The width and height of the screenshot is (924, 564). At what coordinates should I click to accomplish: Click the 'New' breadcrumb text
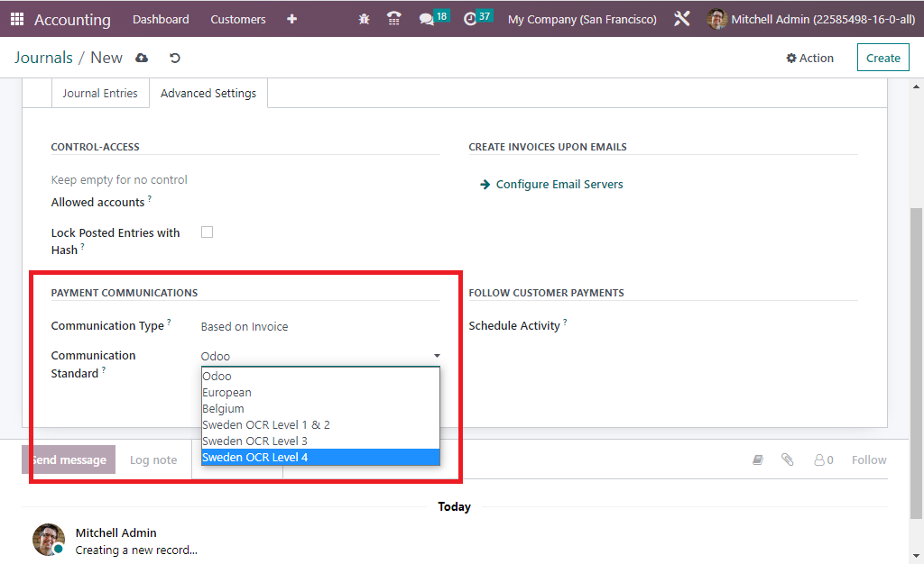point(106,58)
